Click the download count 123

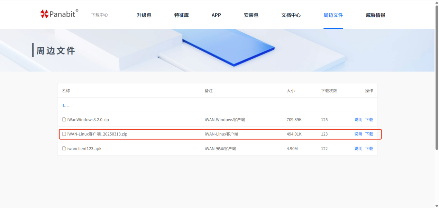pos(324,134)
